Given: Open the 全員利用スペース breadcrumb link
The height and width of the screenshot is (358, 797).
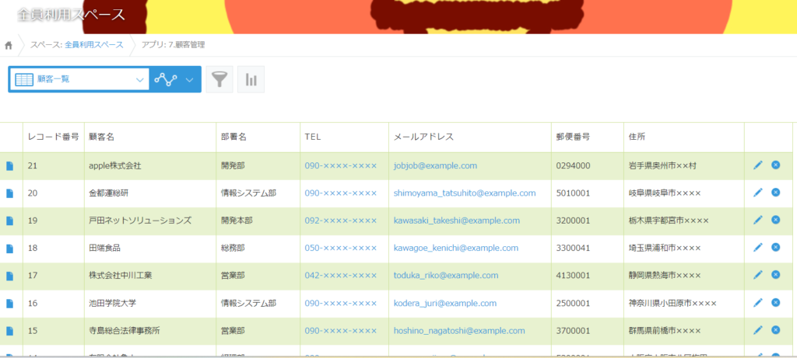Looking at the screenshot, I should point(93,45).
